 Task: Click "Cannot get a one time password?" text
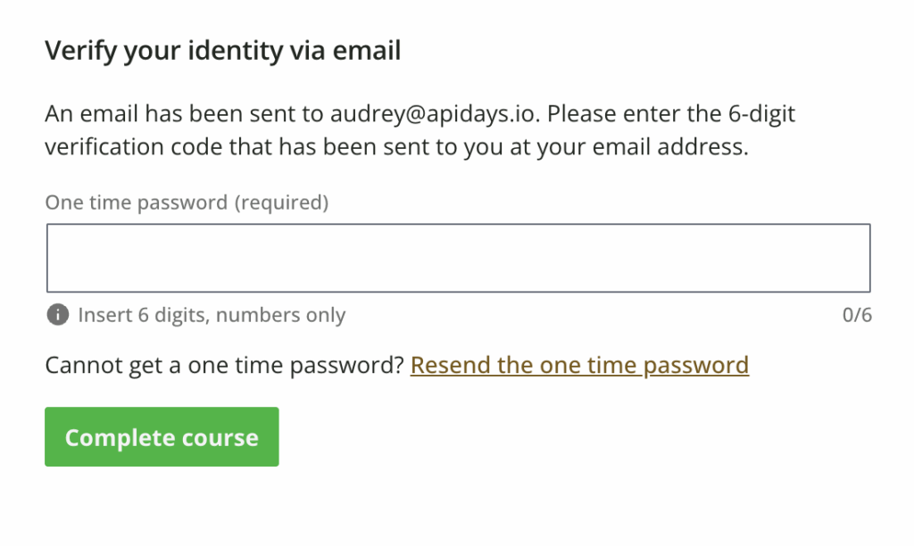[x=225, y=365]
